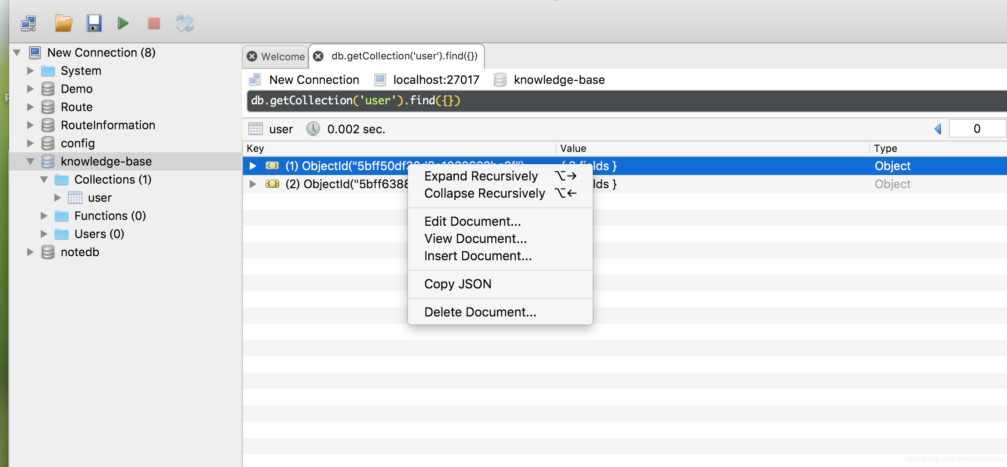
Task: Save script with floppy disk icon
Action: 94,24
